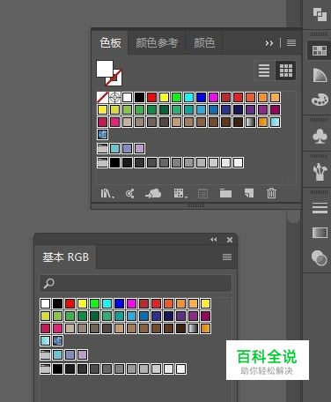
Task: Open the 颜色 tab
Action: click(204, 43)
